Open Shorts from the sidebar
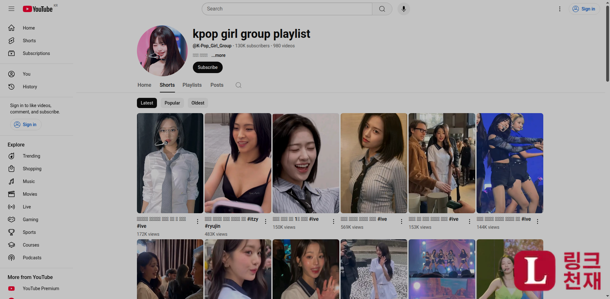Viewport: 610px width, 299px height. click(x=37, y=41)
